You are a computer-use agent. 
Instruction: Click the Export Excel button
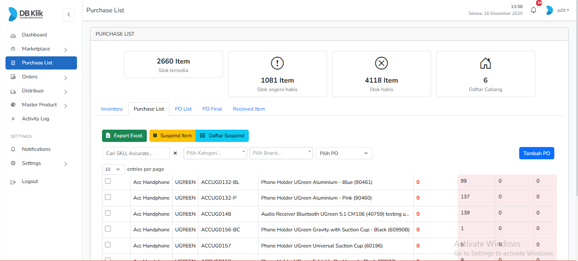pos(124,136)
